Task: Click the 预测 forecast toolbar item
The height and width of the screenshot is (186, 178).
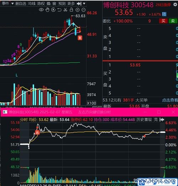Action: point(62,4)
